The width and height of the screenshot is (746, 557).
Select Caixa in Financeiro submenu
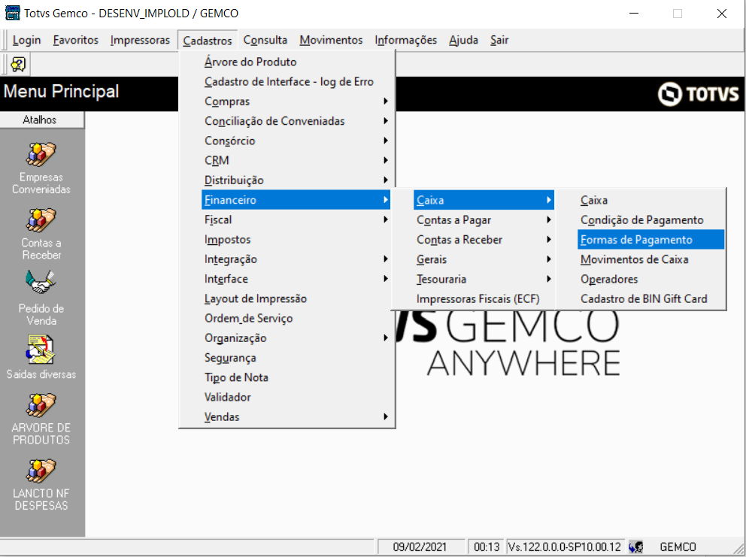[x=484, y=200]
